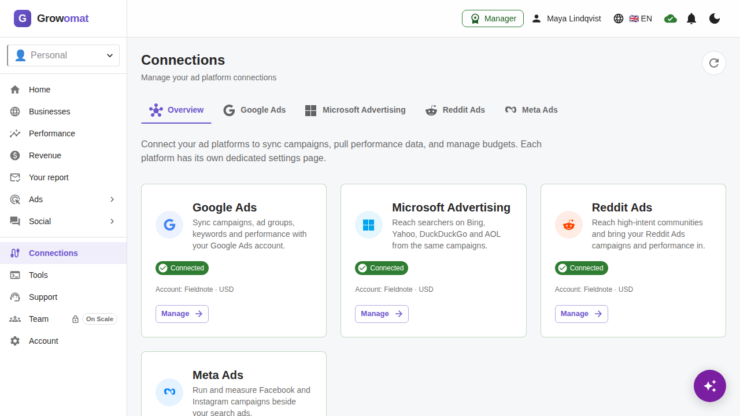740x416 pixels.
Task: Click the Manager role button
Action: point(493,18)
